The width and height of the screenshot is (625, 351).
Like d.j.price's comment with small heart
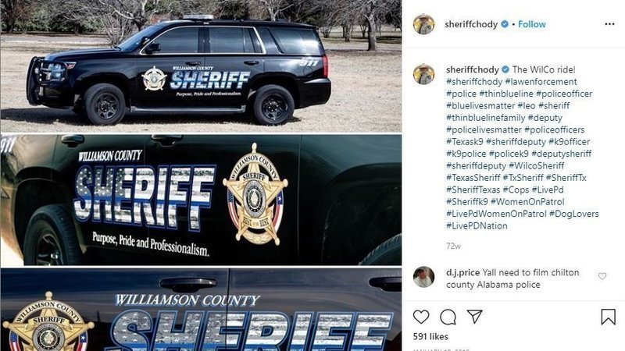coord(602,276)
